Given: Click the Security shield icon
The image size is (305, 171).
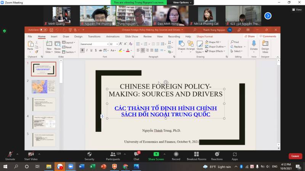Looking at the screenshot, I should pos(89,154).
